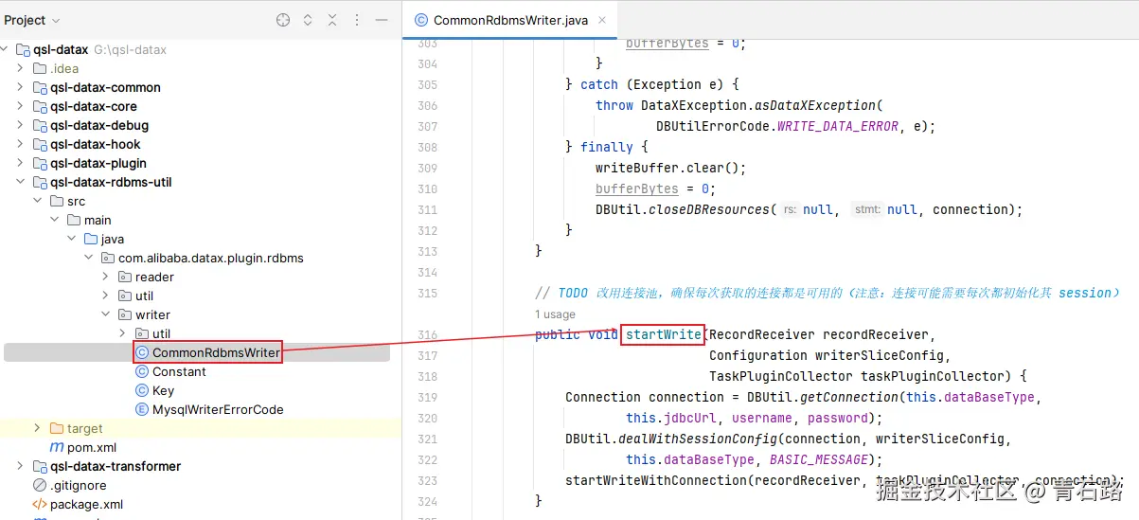Open Project panel options via three-dots icon
Image resolution: width=1139 pixels, height=520 pixels.
pyautogui.click(x=357, y=20)
